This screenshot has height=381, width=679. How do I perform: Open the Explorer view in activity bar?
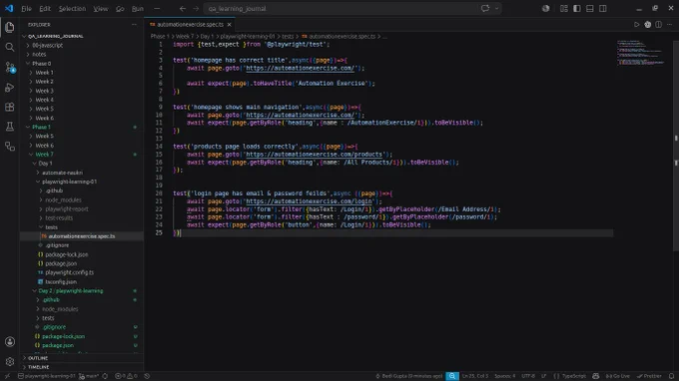pyautogui.click(x=10, y=27)
